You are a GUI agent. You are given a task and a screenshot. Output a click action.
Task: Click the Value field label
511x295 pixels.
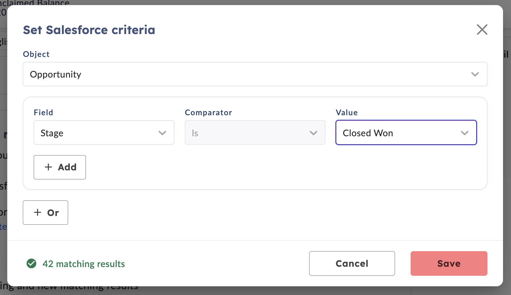(x=347, y=112)
